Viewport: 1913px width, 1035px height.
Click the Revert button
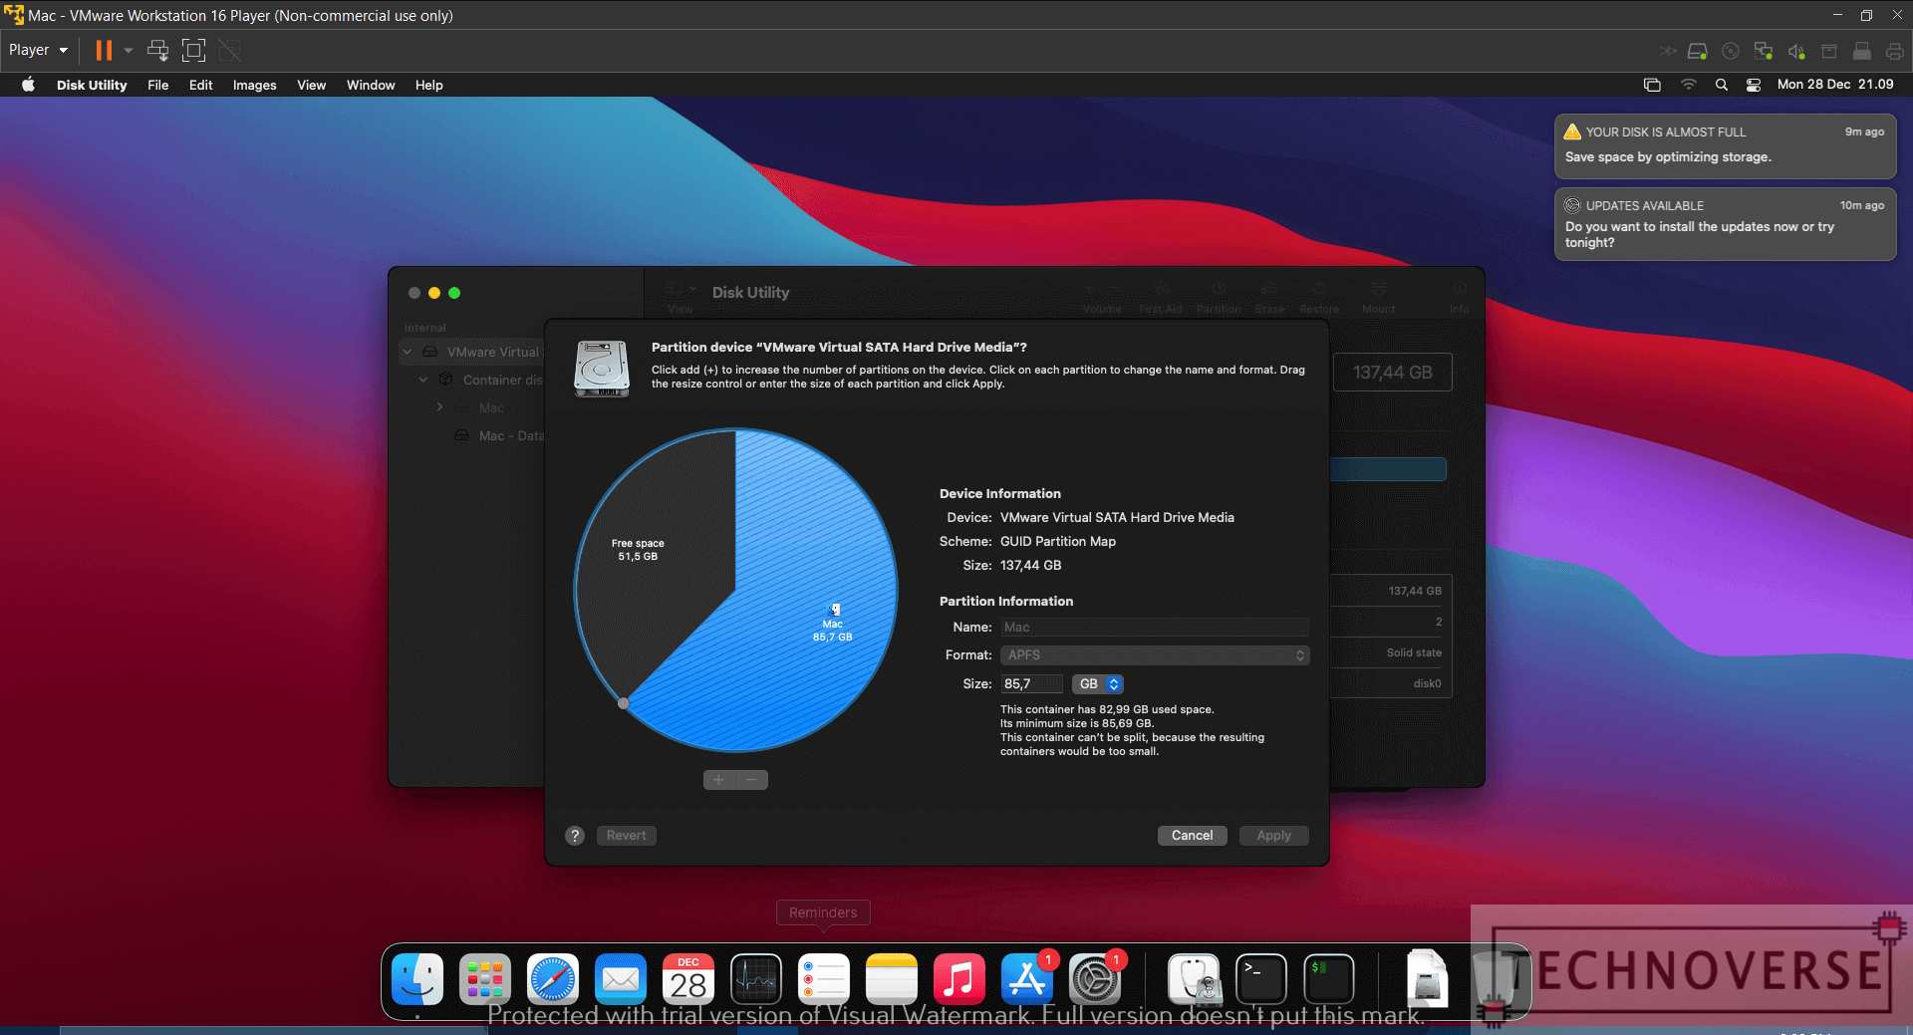pos(626,835)
